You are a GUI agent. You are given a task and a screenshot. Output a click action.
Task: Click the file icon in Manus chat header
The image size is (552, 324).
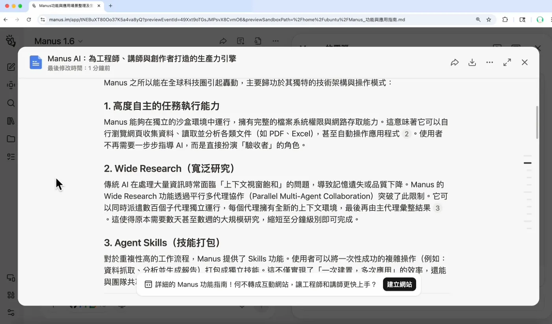pyautogui.click(x=258, y=41)
